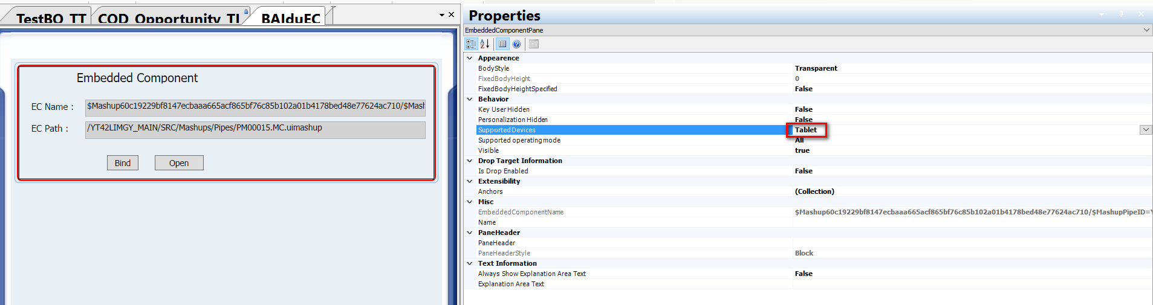The height and width of the screenshot is (305, 1153).
Task: Open the document tab list dropdown
Action: pos(442,14)
